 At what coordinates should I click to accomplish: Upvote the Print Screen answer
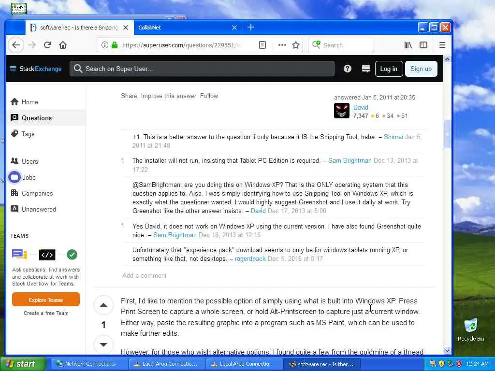pyautogui.click(x=103, y=305)
